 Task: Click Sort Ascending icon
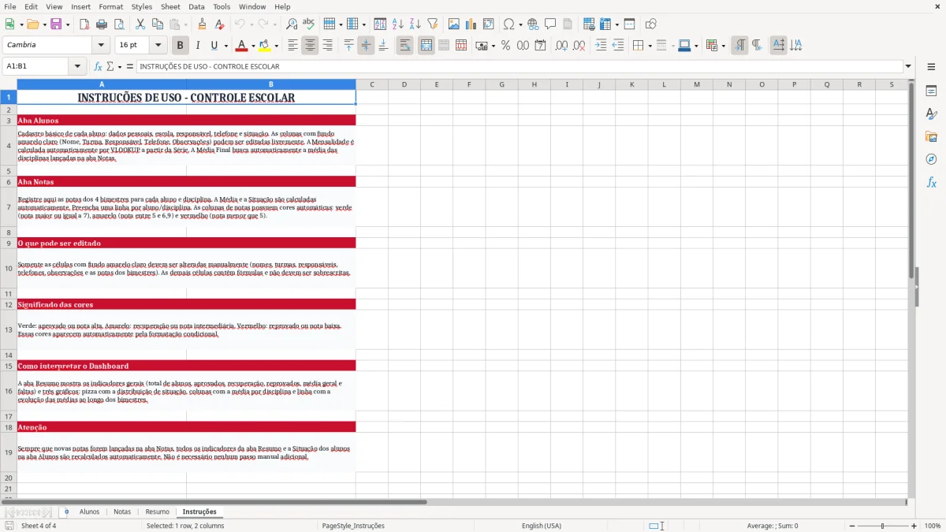point(397,24)
